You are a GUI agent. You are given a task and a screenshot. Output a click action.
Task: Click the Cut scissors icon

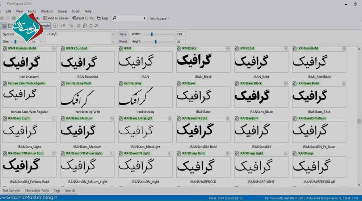tap(79, 26)
